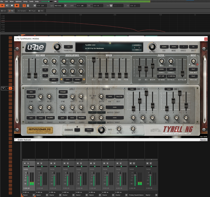Click the Random button

tap(203, 140)
